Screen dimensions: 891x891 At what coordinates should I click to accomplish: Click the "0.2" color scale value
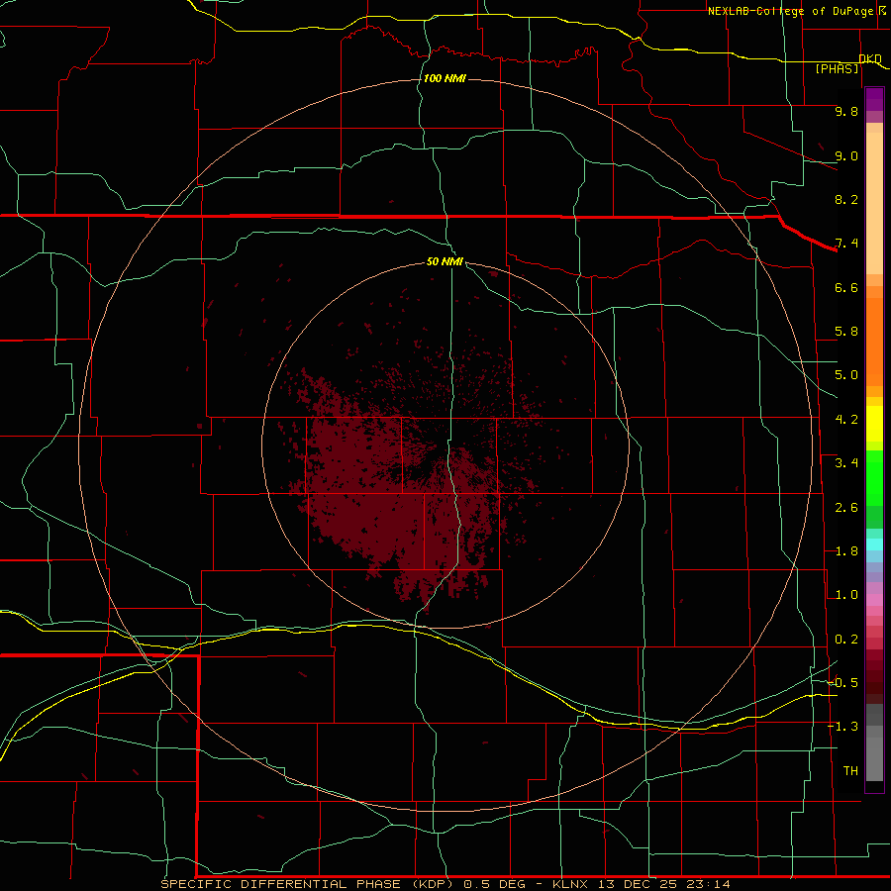[846, 640]
